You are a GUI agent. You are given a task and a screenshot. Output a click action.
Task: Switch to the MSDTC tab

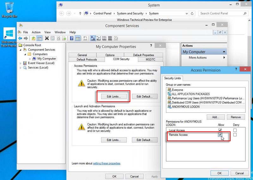click(x=151, y=59)
